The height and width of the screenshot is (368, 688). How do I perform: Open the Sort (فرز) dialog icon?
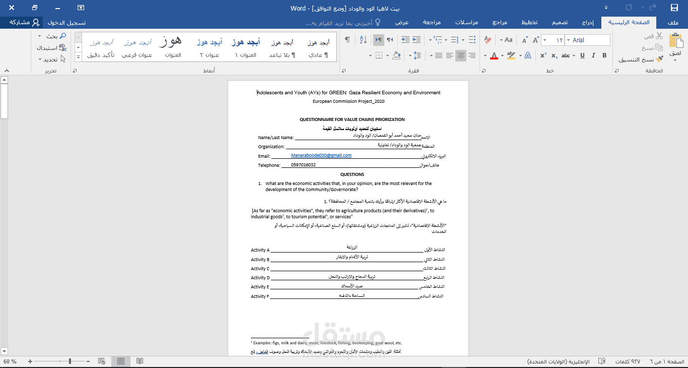point(363,40)
